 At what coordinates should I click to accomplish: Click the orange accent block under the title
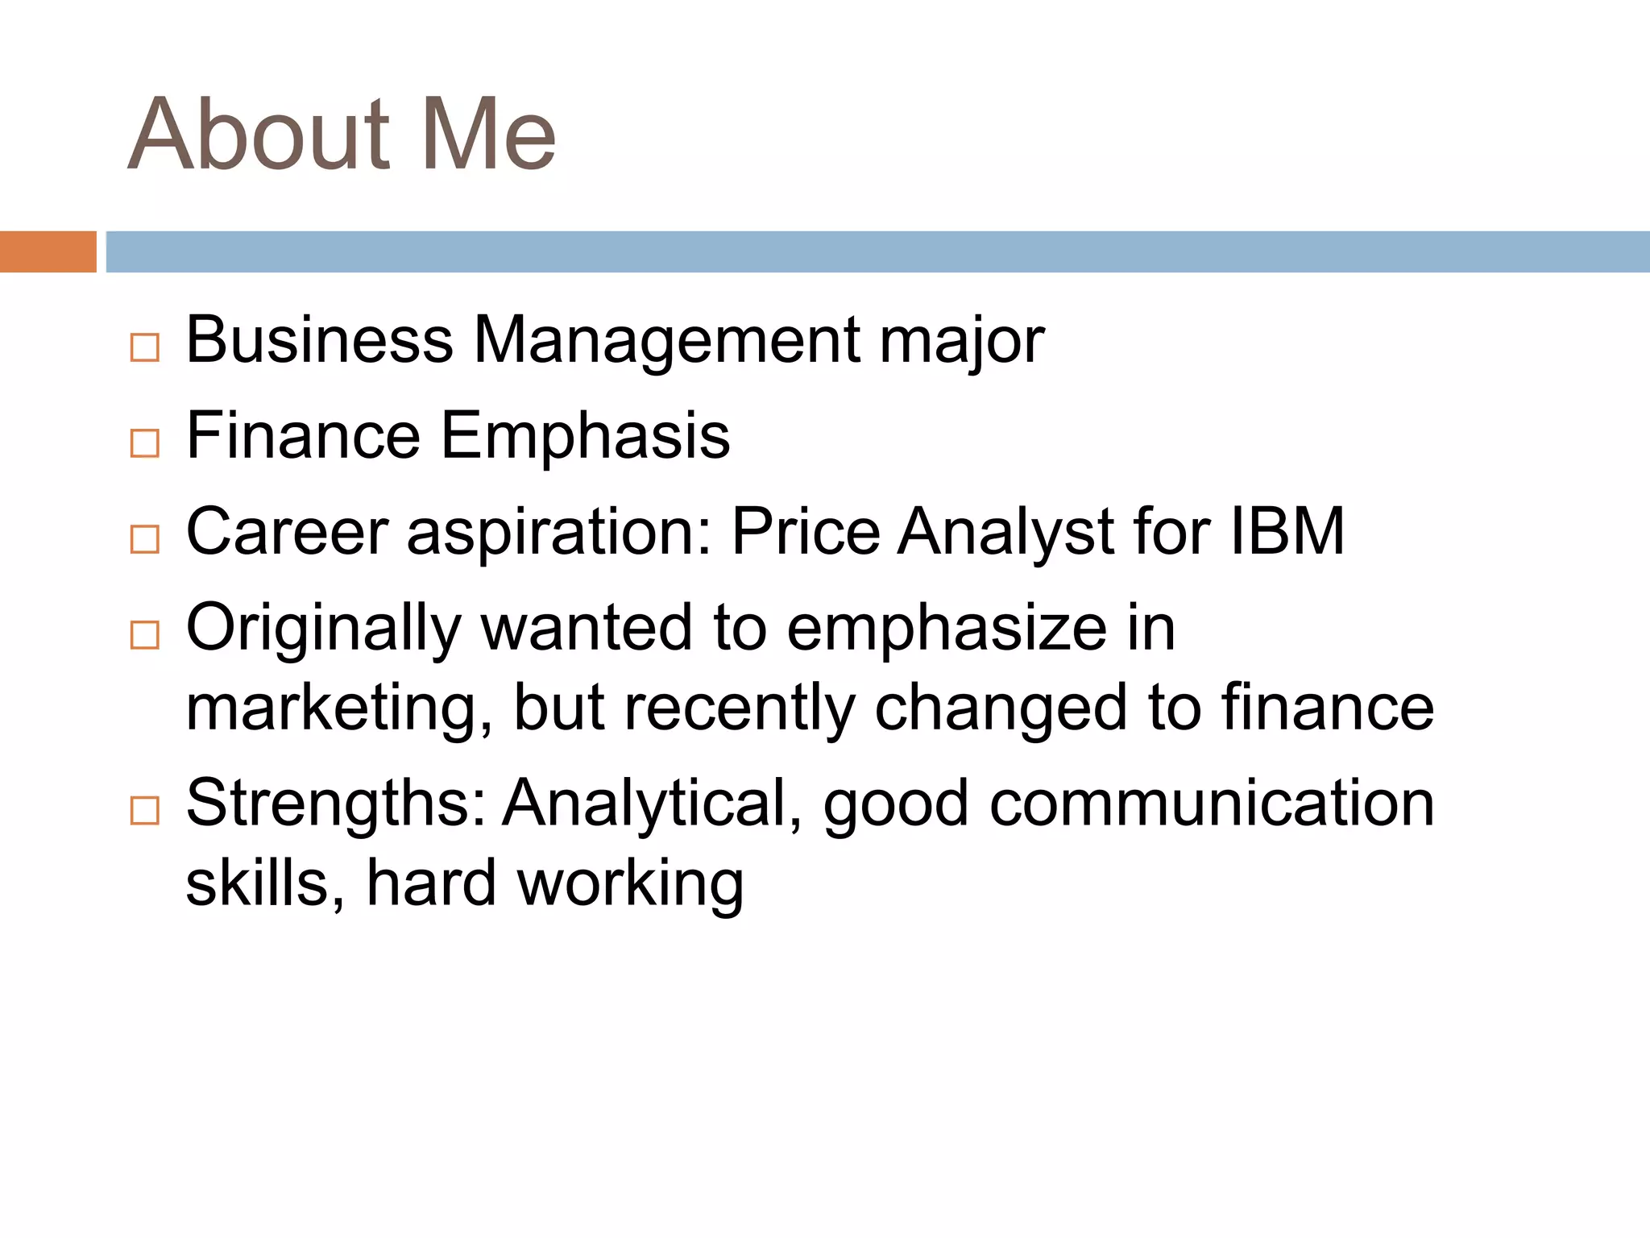[48, 251]
